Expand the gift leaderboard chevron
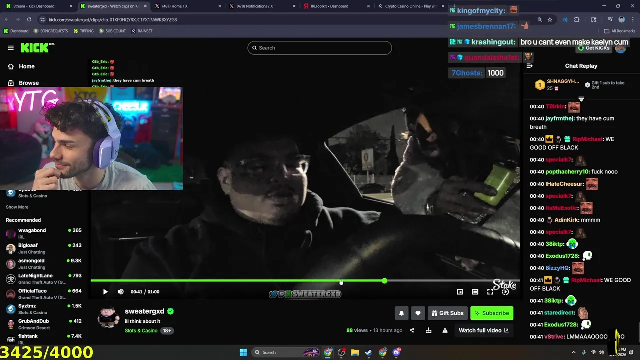The width and height of the screenshot is (640, 360). [581, 99]
